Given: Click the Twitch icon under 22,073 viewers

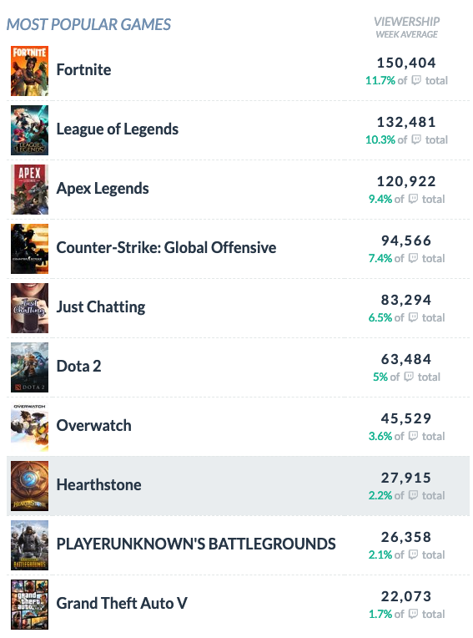Looking at the screenshot, I should click(x=413, y=614).
